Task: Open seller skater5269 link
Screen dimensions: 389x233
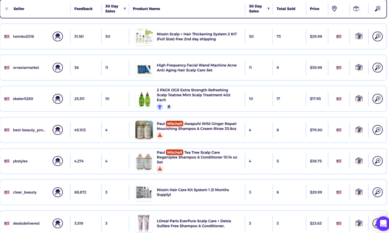Action: pyautogui.click(x=23, y=99)
